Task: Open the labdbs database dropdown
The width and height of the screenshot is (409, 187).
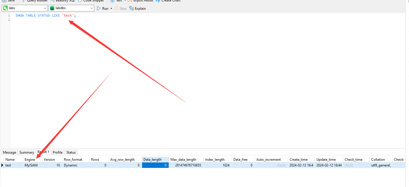Action: click(x=92, y=8)
